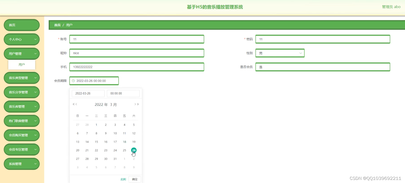Click the 昵称 input field
The width and height of the screenshot is (405, 183).
tap(137, 53)
